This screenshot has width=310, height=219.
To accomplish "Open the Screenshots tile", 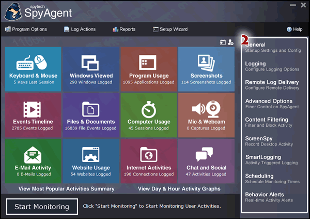I will tap(206, 69).
